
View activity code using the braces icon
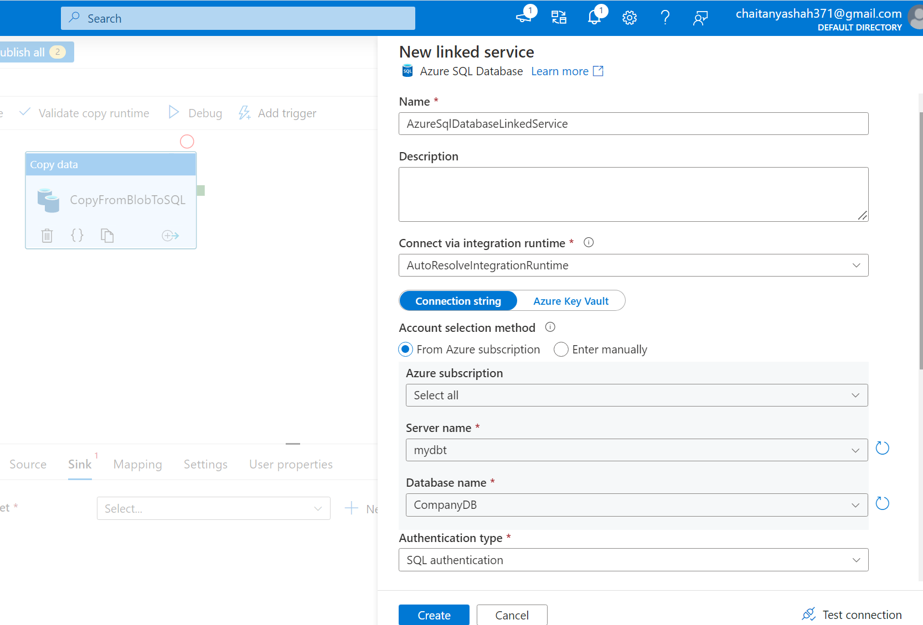tap(77, 235)
